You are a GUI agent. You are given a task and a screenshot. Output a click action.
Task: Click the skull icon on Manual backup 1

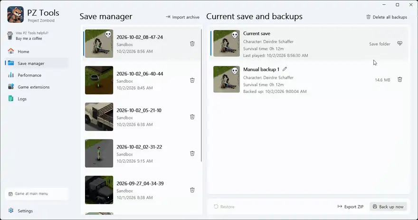[x=235, y=71]
